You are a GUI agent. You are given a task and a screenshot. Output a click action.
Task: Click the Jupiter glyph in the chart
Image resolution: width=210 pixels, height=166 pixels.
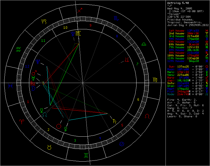(127, 60)
